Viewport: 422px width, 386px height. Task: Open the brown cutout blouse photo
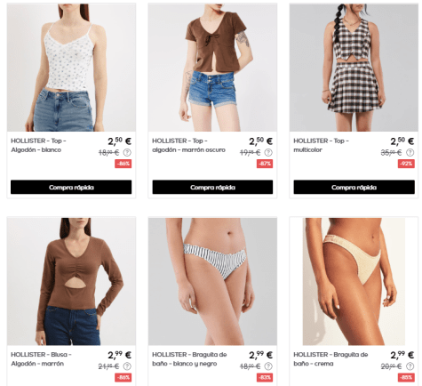click(71, 281)
